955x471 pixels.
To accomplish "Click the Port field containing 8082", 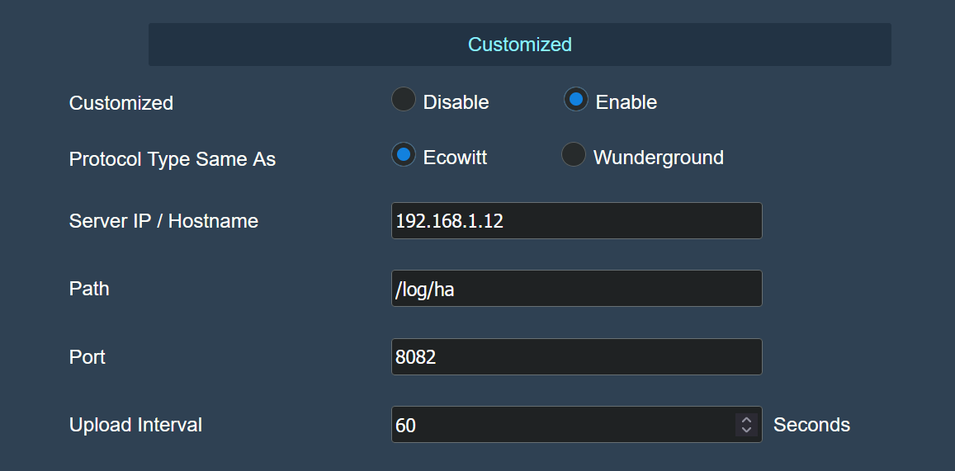I will point(576,356).
